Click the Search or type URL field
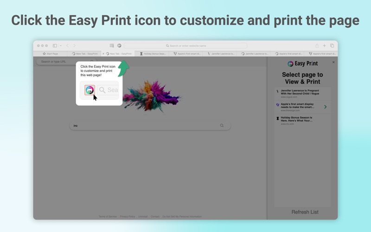371x232 pixels. coord(66,62)
